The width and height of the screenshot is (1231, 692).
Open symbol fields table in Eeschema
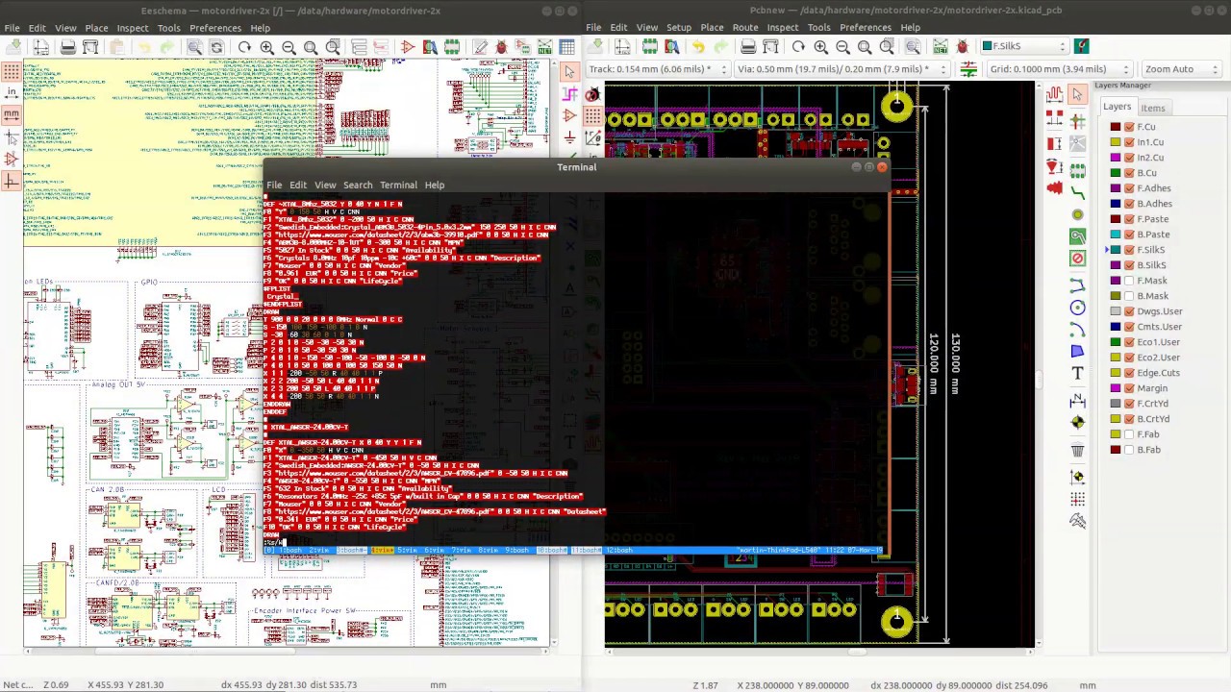click(x=566, y=47)
